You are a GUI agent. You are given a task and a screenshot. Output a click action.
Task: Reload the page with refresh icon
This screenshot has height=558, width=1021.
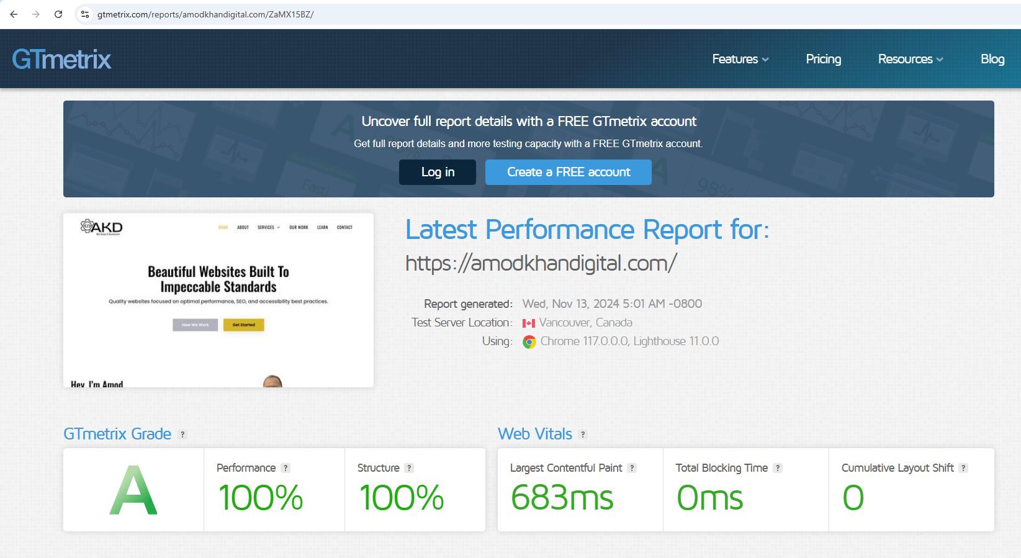coord(58,14)
